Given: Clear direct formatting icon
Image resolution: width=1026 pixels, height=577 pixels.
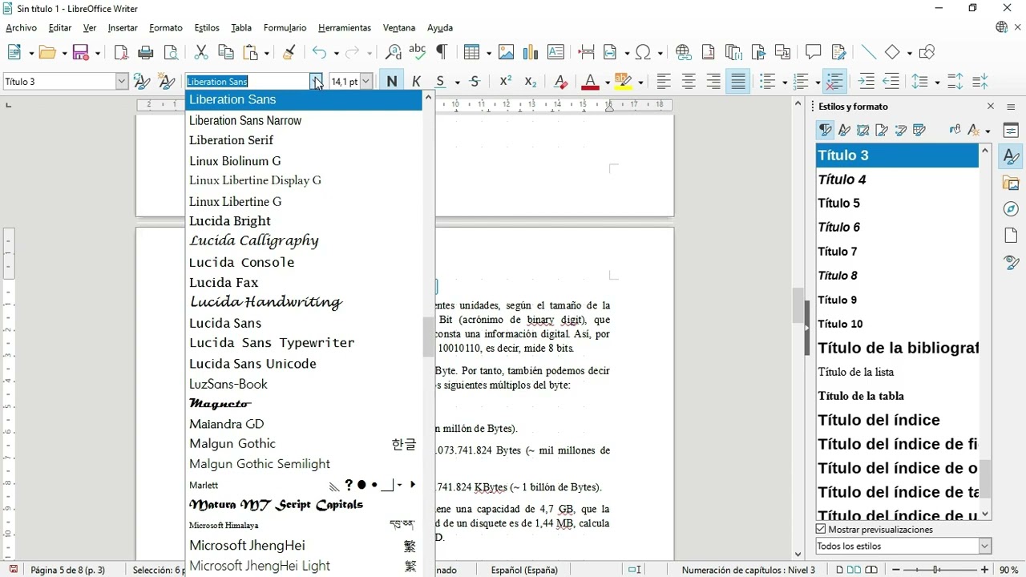Looking at the screenshot, I should (561, 82).
